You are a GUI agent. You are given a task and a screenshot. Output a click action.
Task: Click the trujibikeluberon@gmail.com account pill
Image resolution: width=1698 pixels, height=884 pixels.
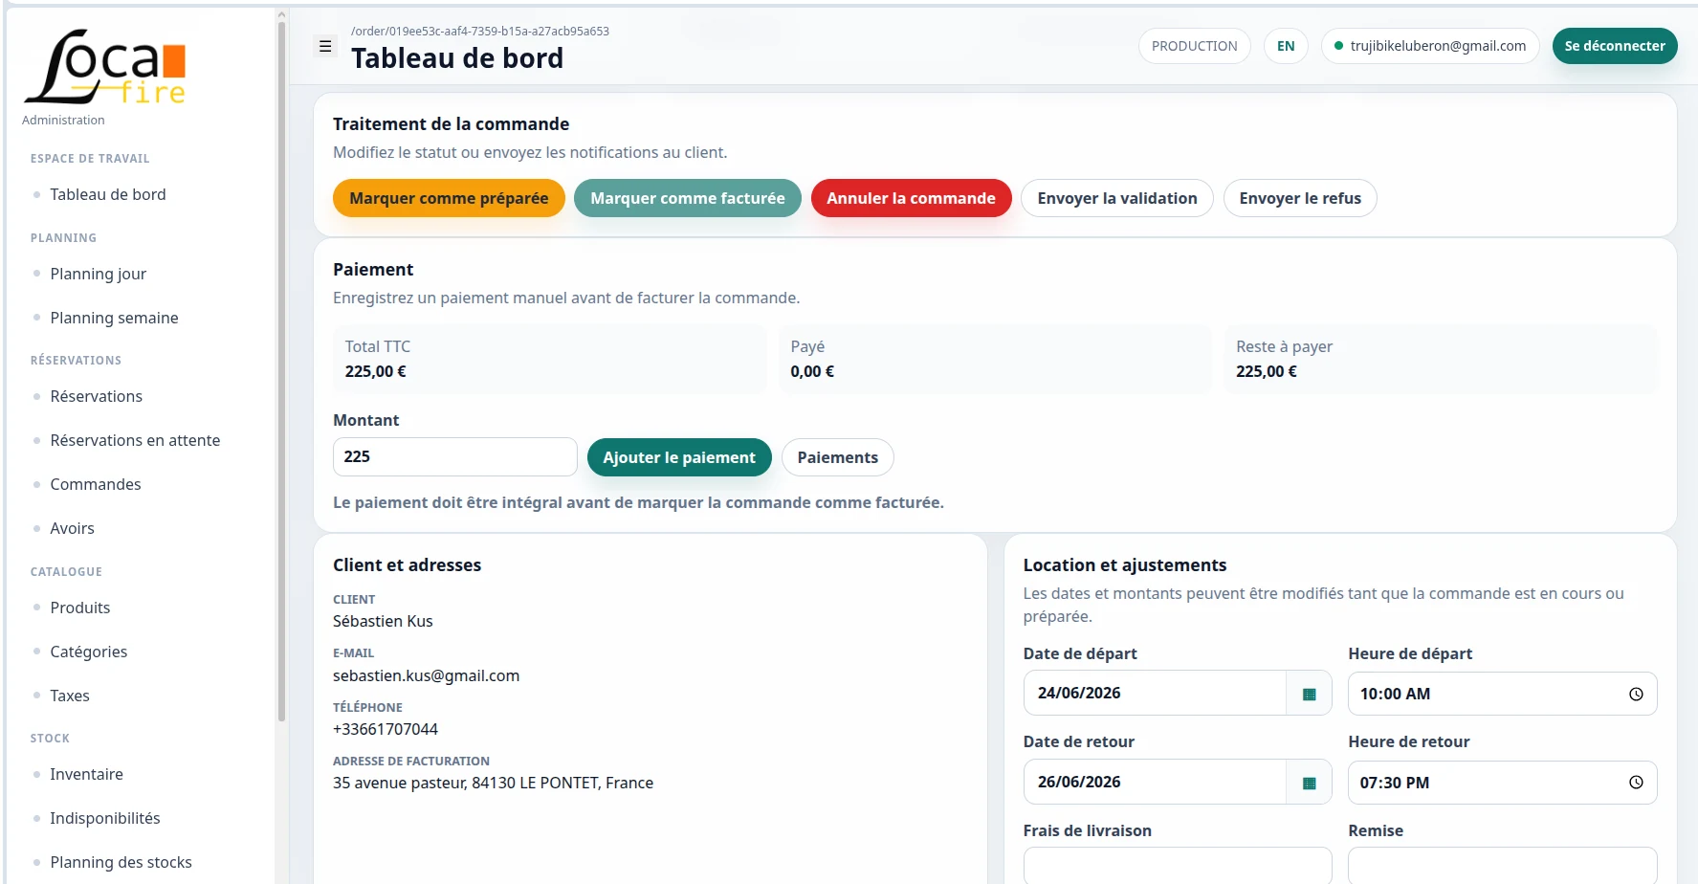coord(1430,46)
